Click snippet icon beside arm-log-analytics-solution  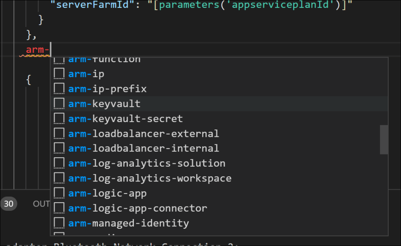pos(59,163)
